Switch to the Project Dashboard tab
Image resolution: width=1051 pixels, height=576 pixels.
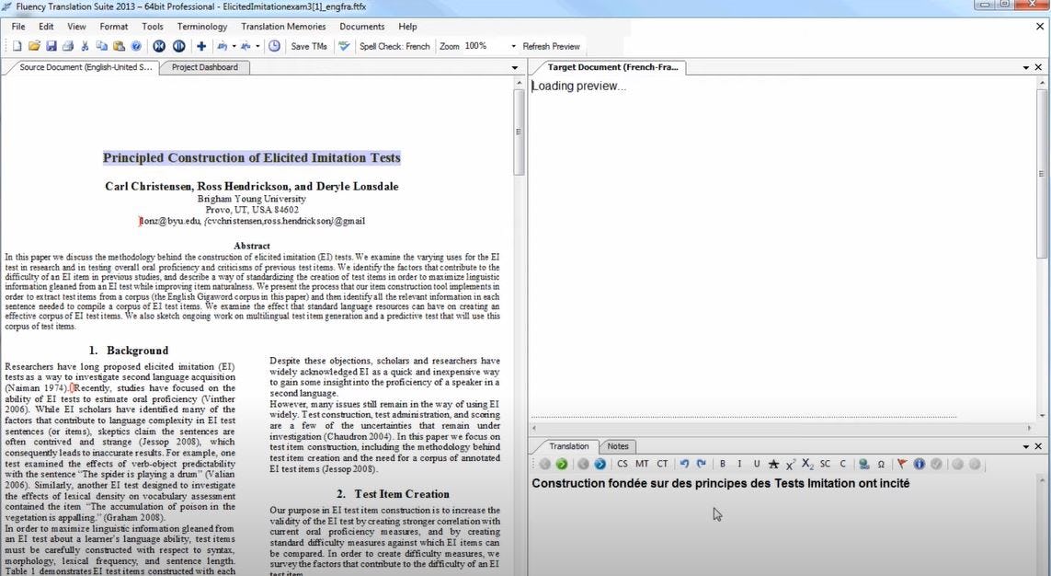click(x=204, y=66)
